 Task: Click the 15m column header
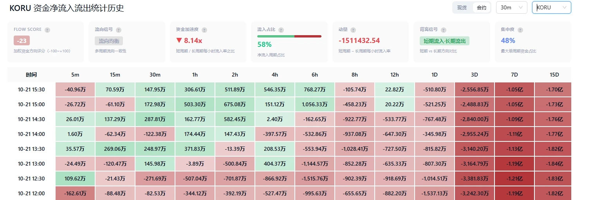click(115, 75)
